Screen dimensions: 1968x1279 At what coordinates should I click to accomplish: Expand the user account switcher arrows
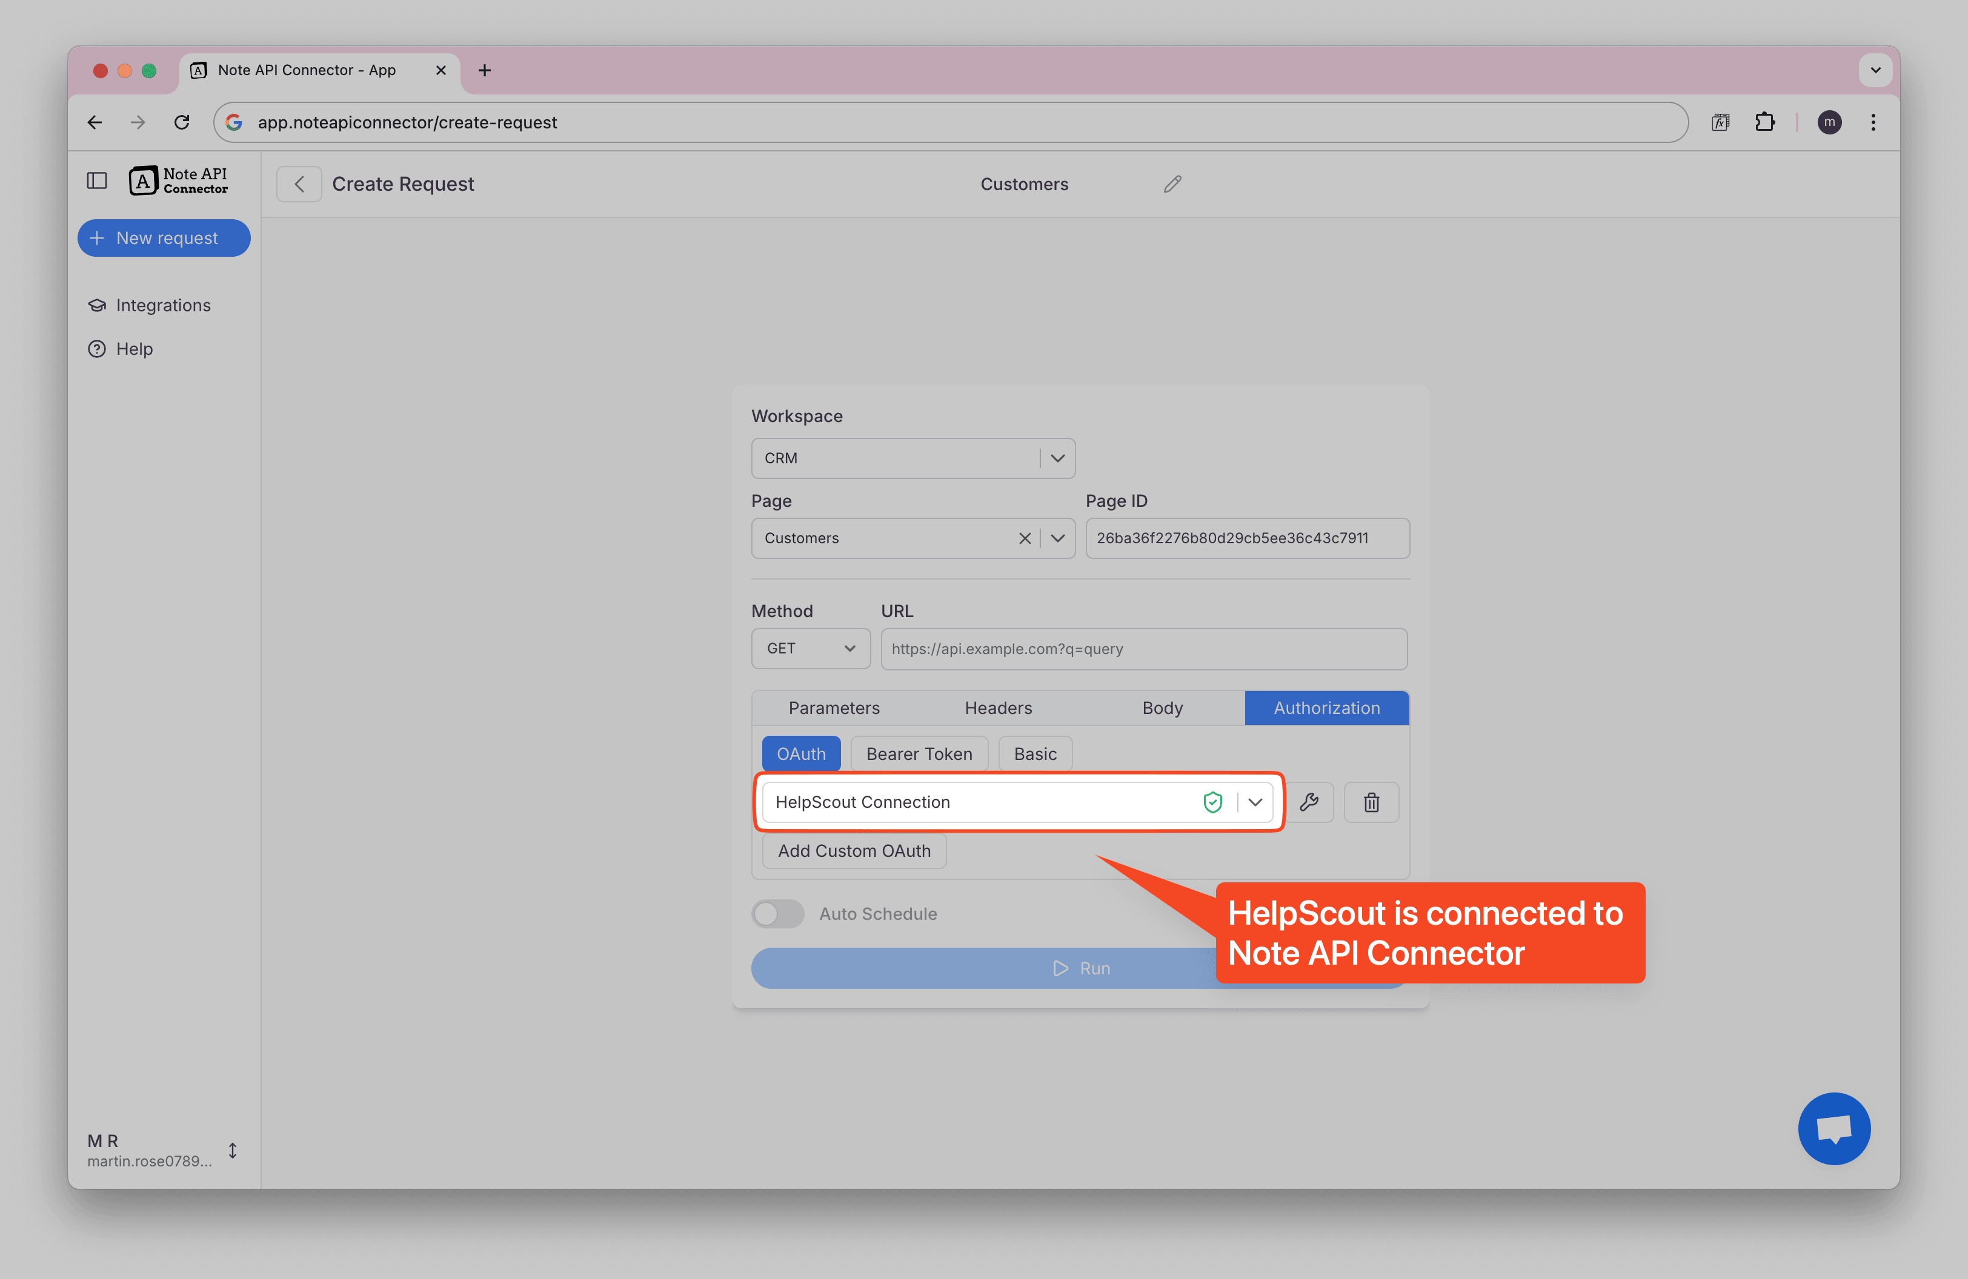pyautogui.click(x=232, y=1150)
